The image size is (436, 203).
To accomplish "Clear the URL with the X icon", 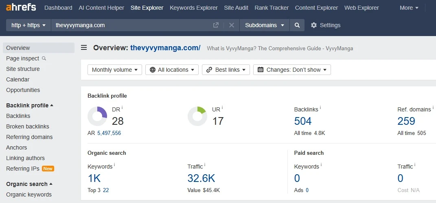I will tap(231, 25).
